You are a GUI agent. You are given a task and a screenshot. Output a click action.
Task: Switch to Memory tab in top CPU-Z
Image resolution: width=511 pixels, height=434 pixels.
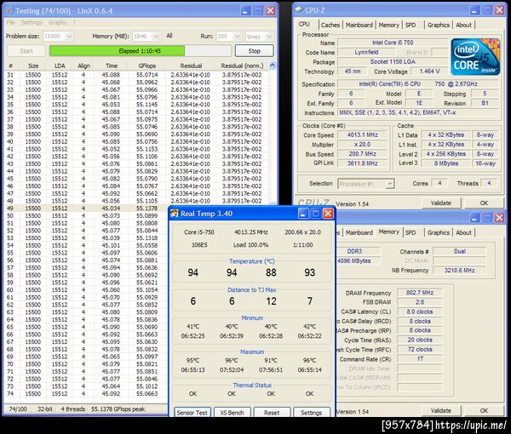389,25
